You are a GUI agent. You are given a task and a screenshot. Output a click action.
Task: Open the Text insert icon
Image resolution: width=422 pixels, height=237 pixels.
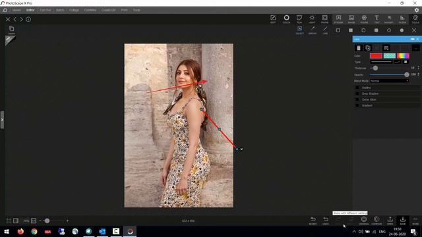click(377, 19)
